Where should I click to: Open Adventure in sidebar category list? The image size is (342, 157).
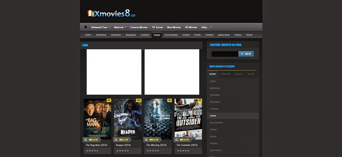pyautogui.click(x=233, y=88)
